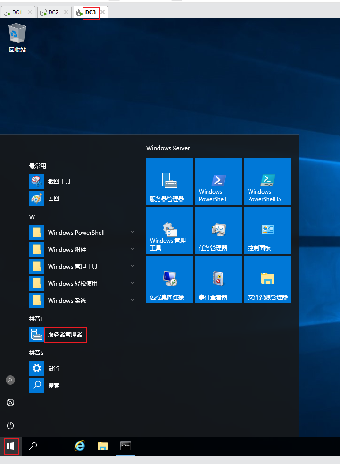Open settings gear in Start sidebar
The image size is (340, 464).
click(10, 403)
